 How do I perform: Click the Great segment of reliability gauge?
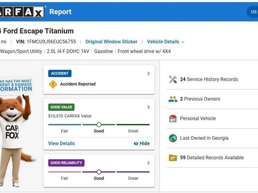click(x=133, y=172)
